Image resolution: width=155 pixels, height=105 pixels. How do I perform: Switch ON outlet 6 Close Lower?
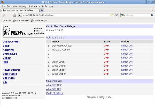(x=127, y=66)
